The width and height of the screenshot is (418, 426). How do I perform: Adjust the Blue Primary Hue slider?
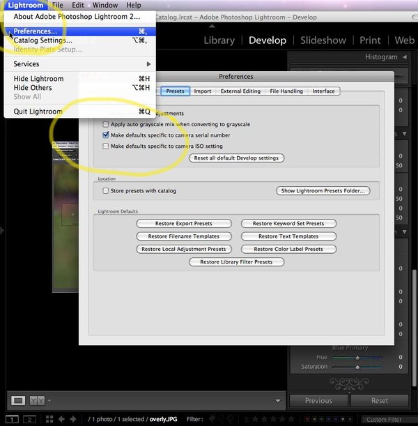tap(357, 357)
